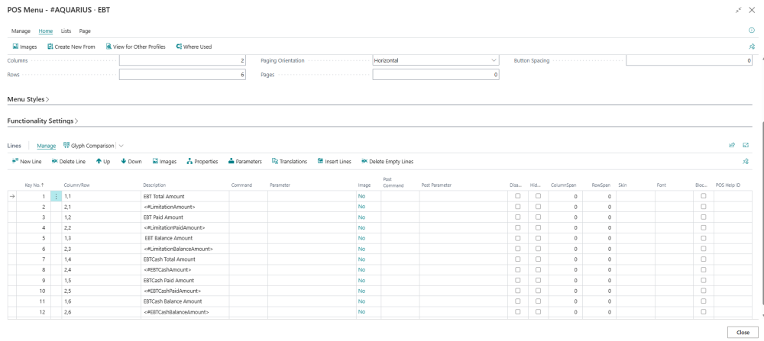Open Translations for the lines
This screenshot has height=341, width=764.
290,162
